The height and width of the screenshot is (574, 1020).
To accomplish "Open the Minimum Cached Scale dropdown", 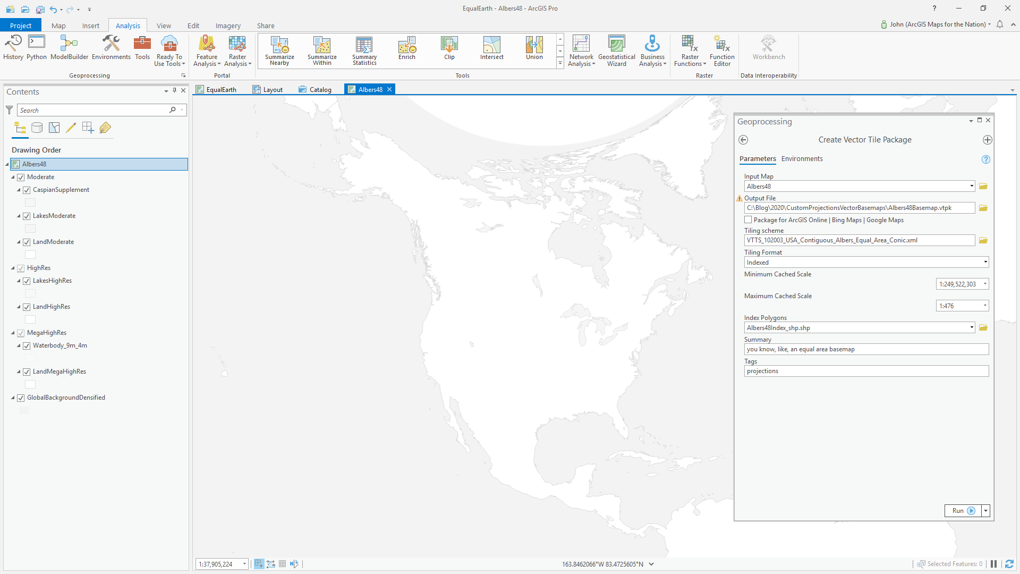I will pos(984,284).
